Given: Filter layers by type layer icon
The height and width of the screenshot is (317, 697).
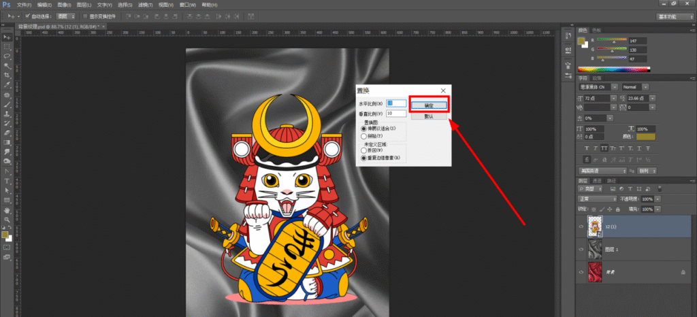Looking at the screenshot, I should (x=630, y=188).
